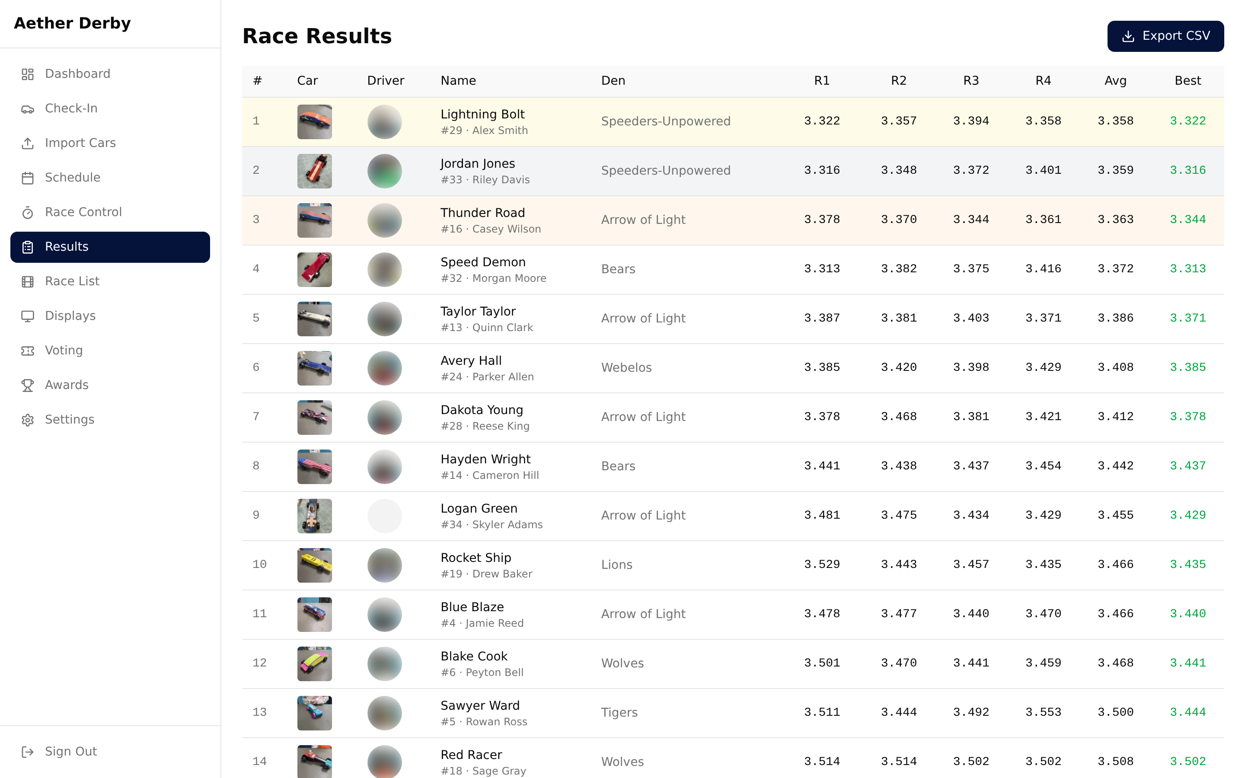The height and width of the screenshot is (778, 1245).
Task: Open the Lightning Bolt car photo
Action: 314,121
